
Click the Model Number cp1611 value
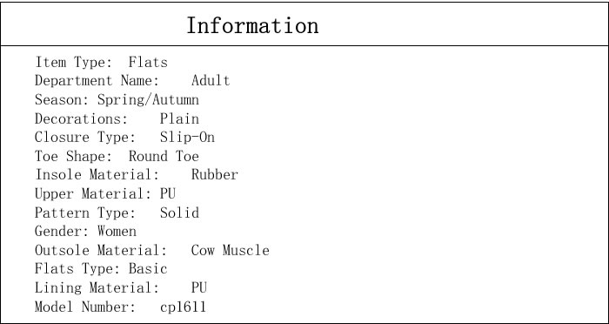[x=183, y=307]
